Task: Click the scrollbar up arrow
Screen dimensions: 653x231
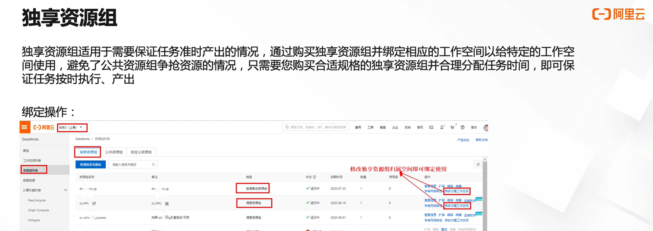Action: point(485,159)
